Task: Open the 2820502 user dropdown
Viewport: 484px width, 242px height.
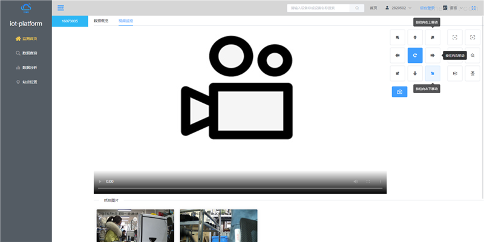Action: pyautogui.click(x=398, y=8)
